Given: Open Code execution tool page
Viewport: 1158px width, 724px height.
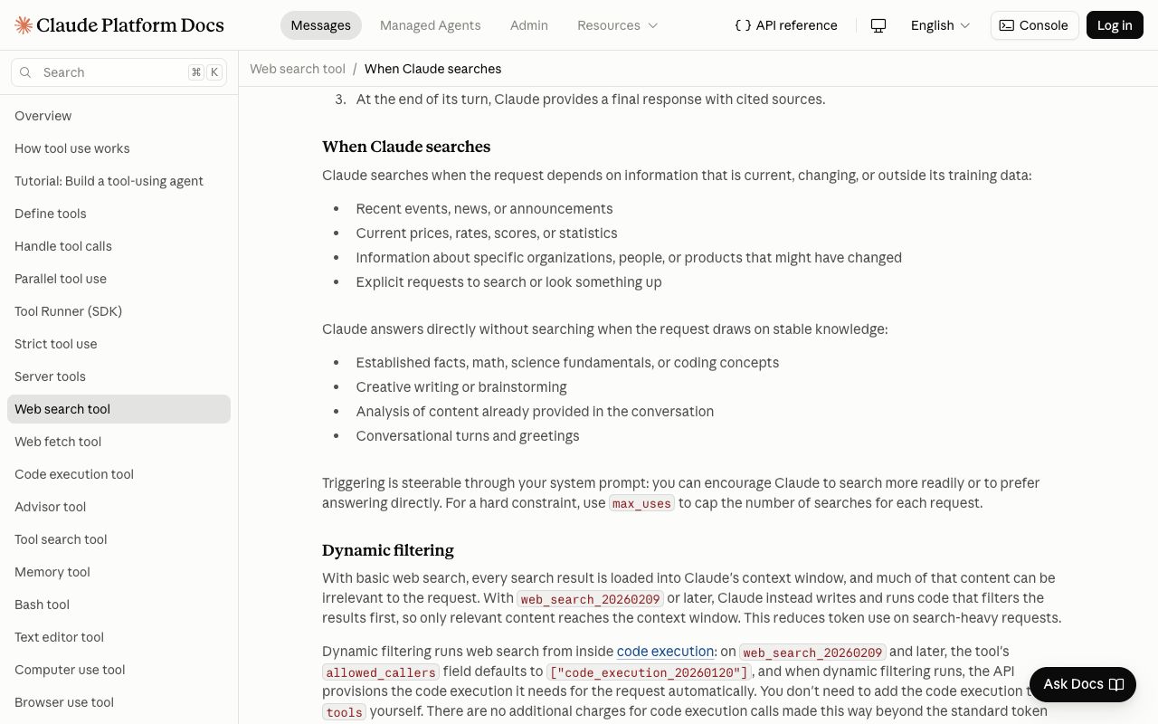Looking at the screenshot, I should click(119, 474).
